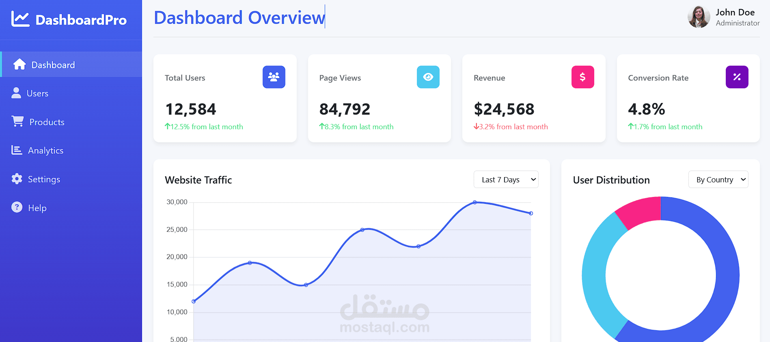Open Settings from the sidebar
The image size is (770, 342).
tap(71, 179)
